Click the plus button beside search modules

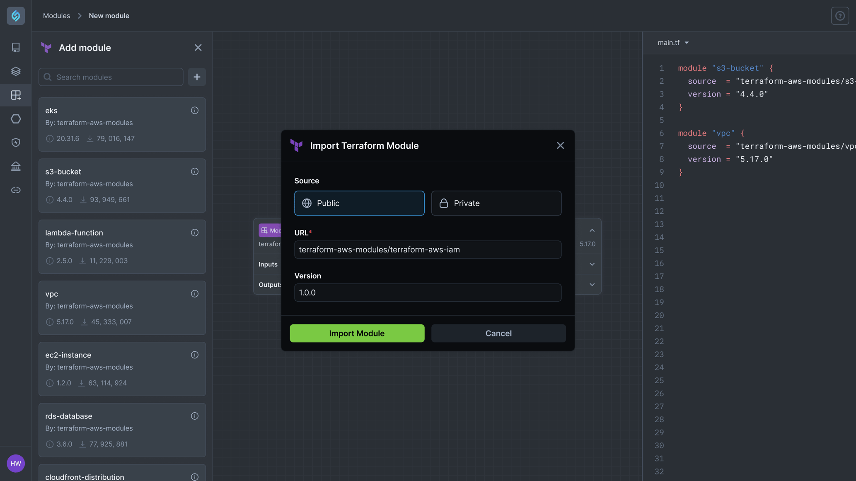pos(197,77)
